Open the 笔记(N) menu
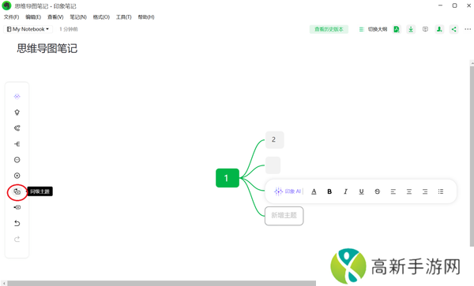This screenshot has height=286, width=474. [x=78, y=17]
